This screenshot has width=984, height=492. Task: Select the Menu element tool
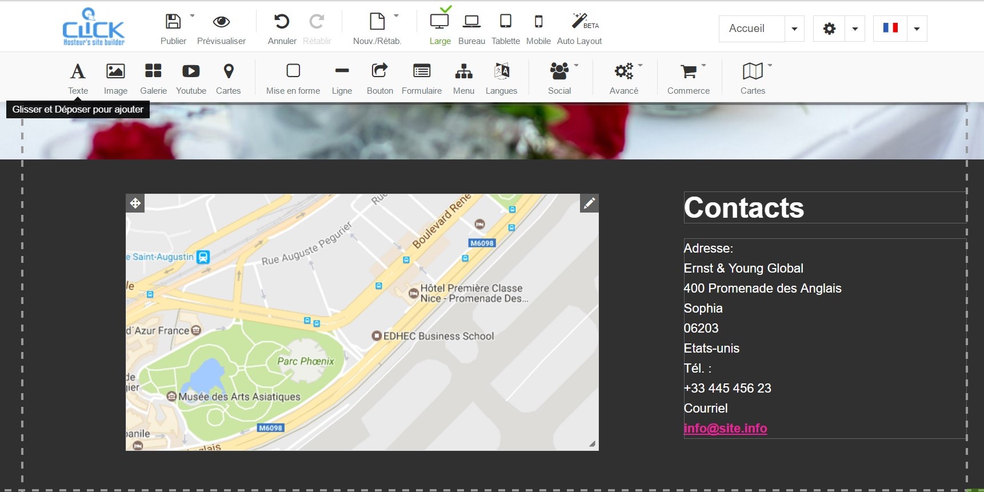463,78
